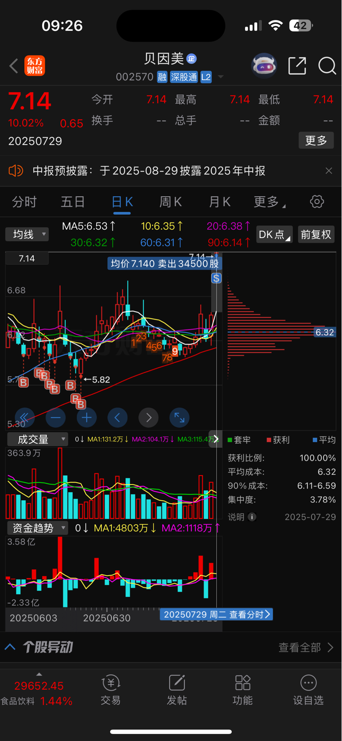Tap the stock code 002570
The image size is (342, 741).
click(x=135, y=77)
